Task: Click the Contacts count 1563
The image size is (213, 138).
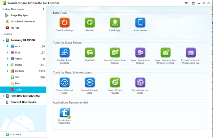Action: tap(42, 71)
